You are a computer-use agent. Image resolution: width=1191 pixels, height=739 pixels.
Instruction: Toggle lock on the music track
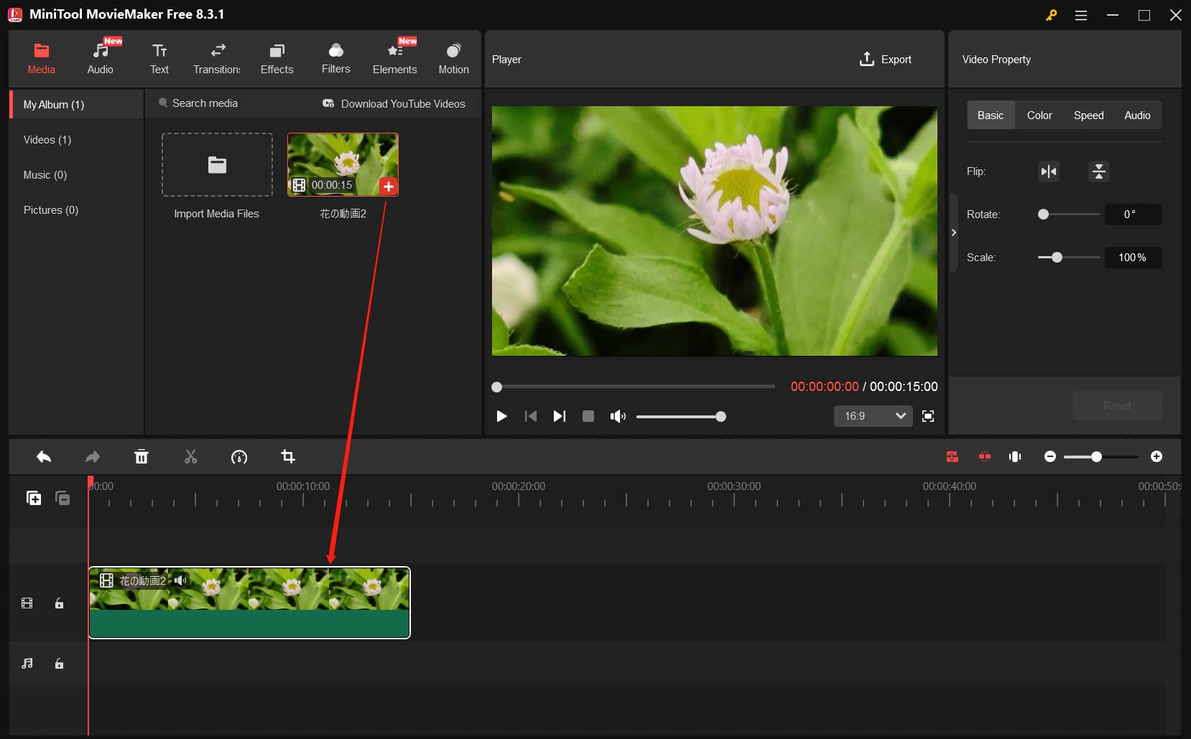(60, 664)
